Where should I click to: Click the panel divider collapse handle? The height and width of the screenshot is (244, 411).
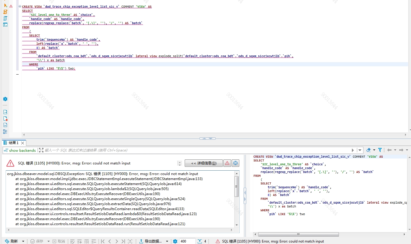coord(245,196)
